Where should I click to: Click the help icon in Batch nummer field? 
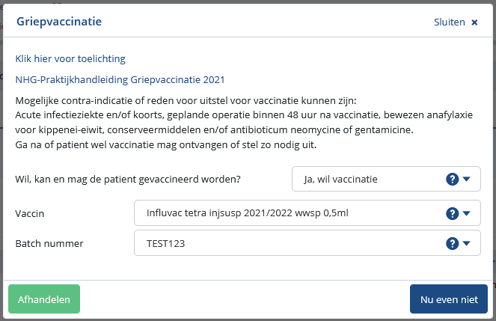tap(452, 243)
